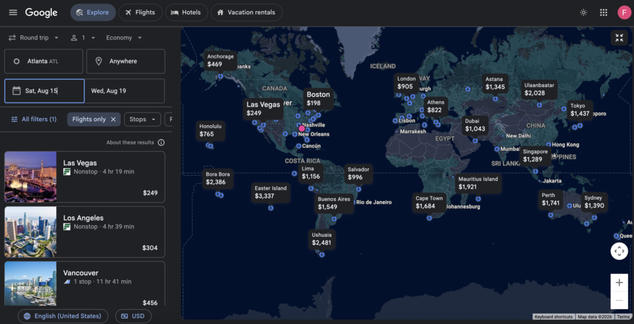Screen dimensions: 634x324
Task: Switch to the Flights tab
Action: (x=141, y=12)
